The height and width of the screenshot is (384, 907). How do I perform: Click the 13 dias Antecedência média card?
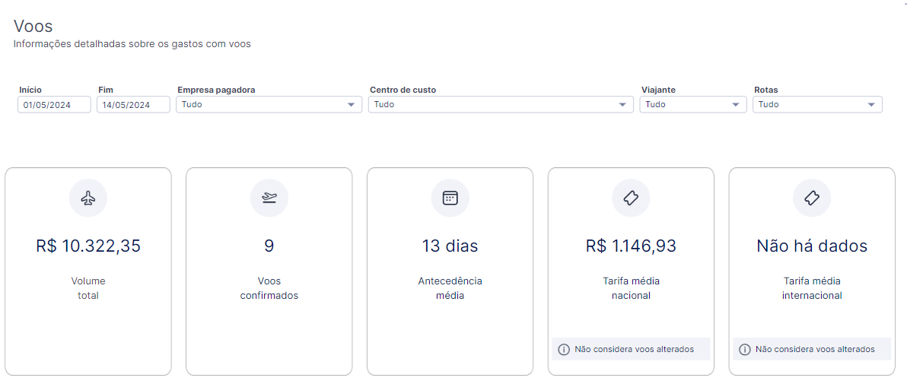coord(450,271)
